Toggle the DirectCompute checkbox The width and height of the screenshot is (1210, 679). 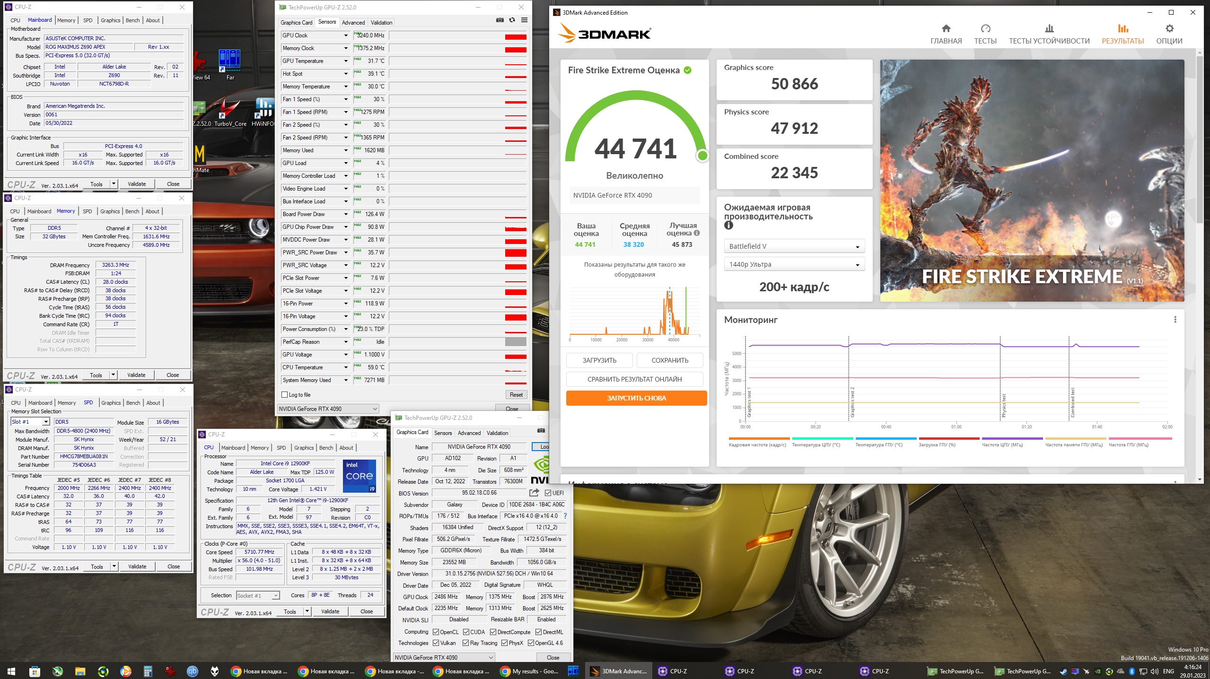pos(493,632)
